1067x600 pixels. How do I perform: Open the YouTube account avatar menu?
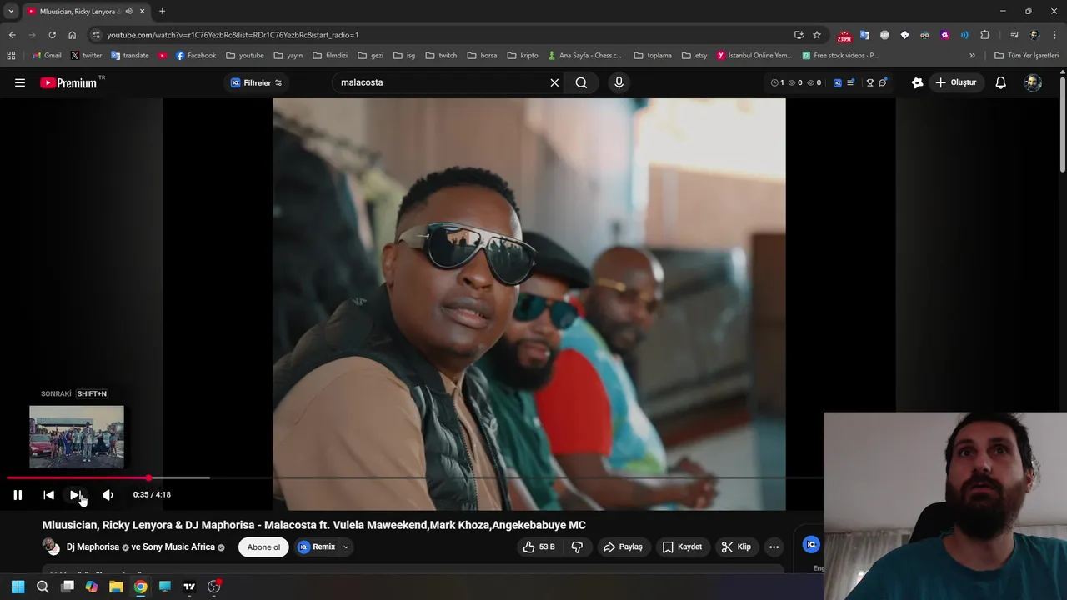tap(1033, 82)
